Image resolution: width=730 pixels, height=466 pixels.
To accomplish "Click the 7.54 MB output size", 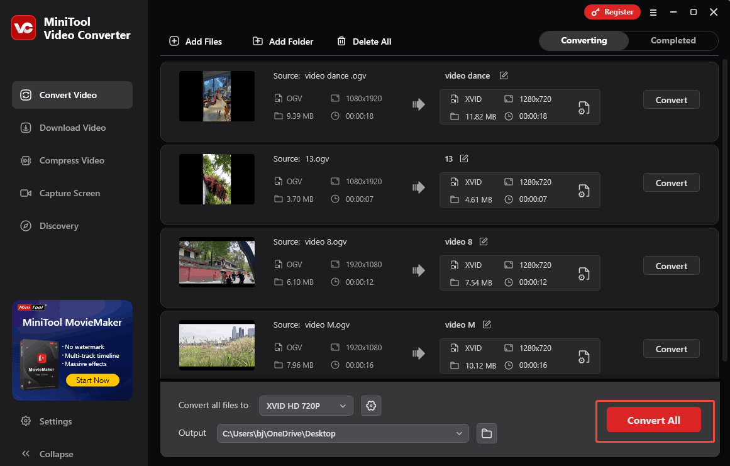I will click(478, 282).
